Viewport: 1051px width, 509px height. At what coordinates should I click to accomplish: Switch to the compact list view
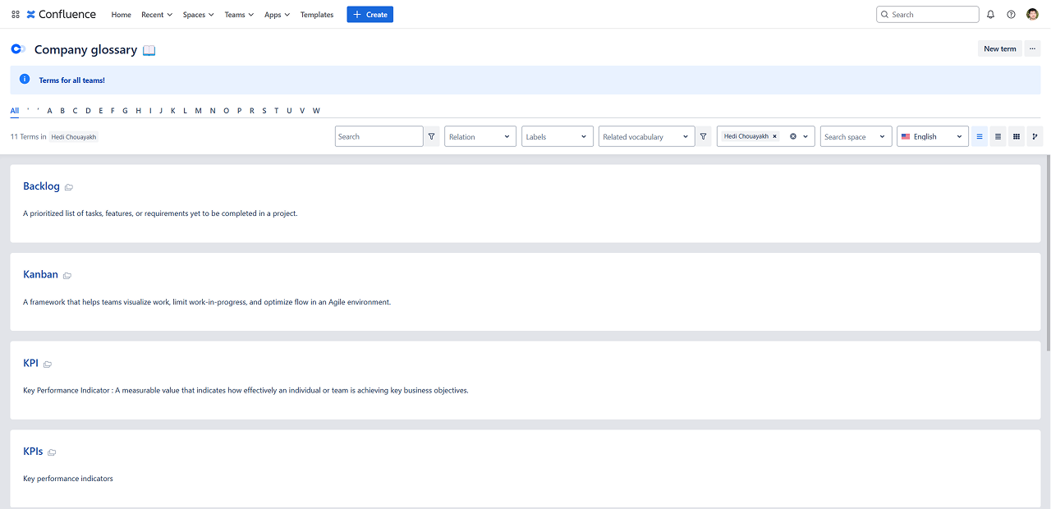(998, 137)
